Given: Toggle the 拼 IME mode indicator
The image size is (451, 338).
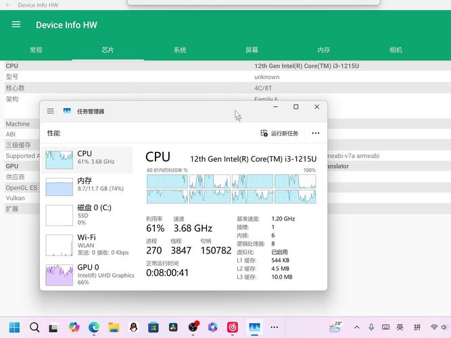Looking at the screenshot, I should click(417, 327).
